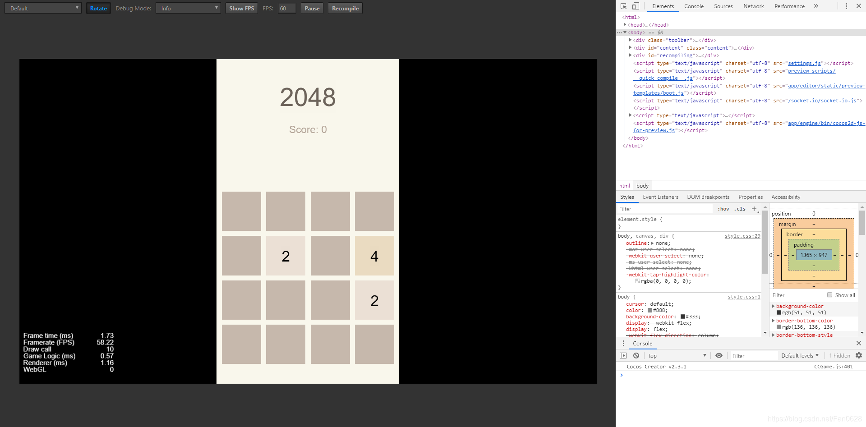The image size is (866, 427).
Task: Open the style.css:1 source link
Action: click(x=744, y=297)
